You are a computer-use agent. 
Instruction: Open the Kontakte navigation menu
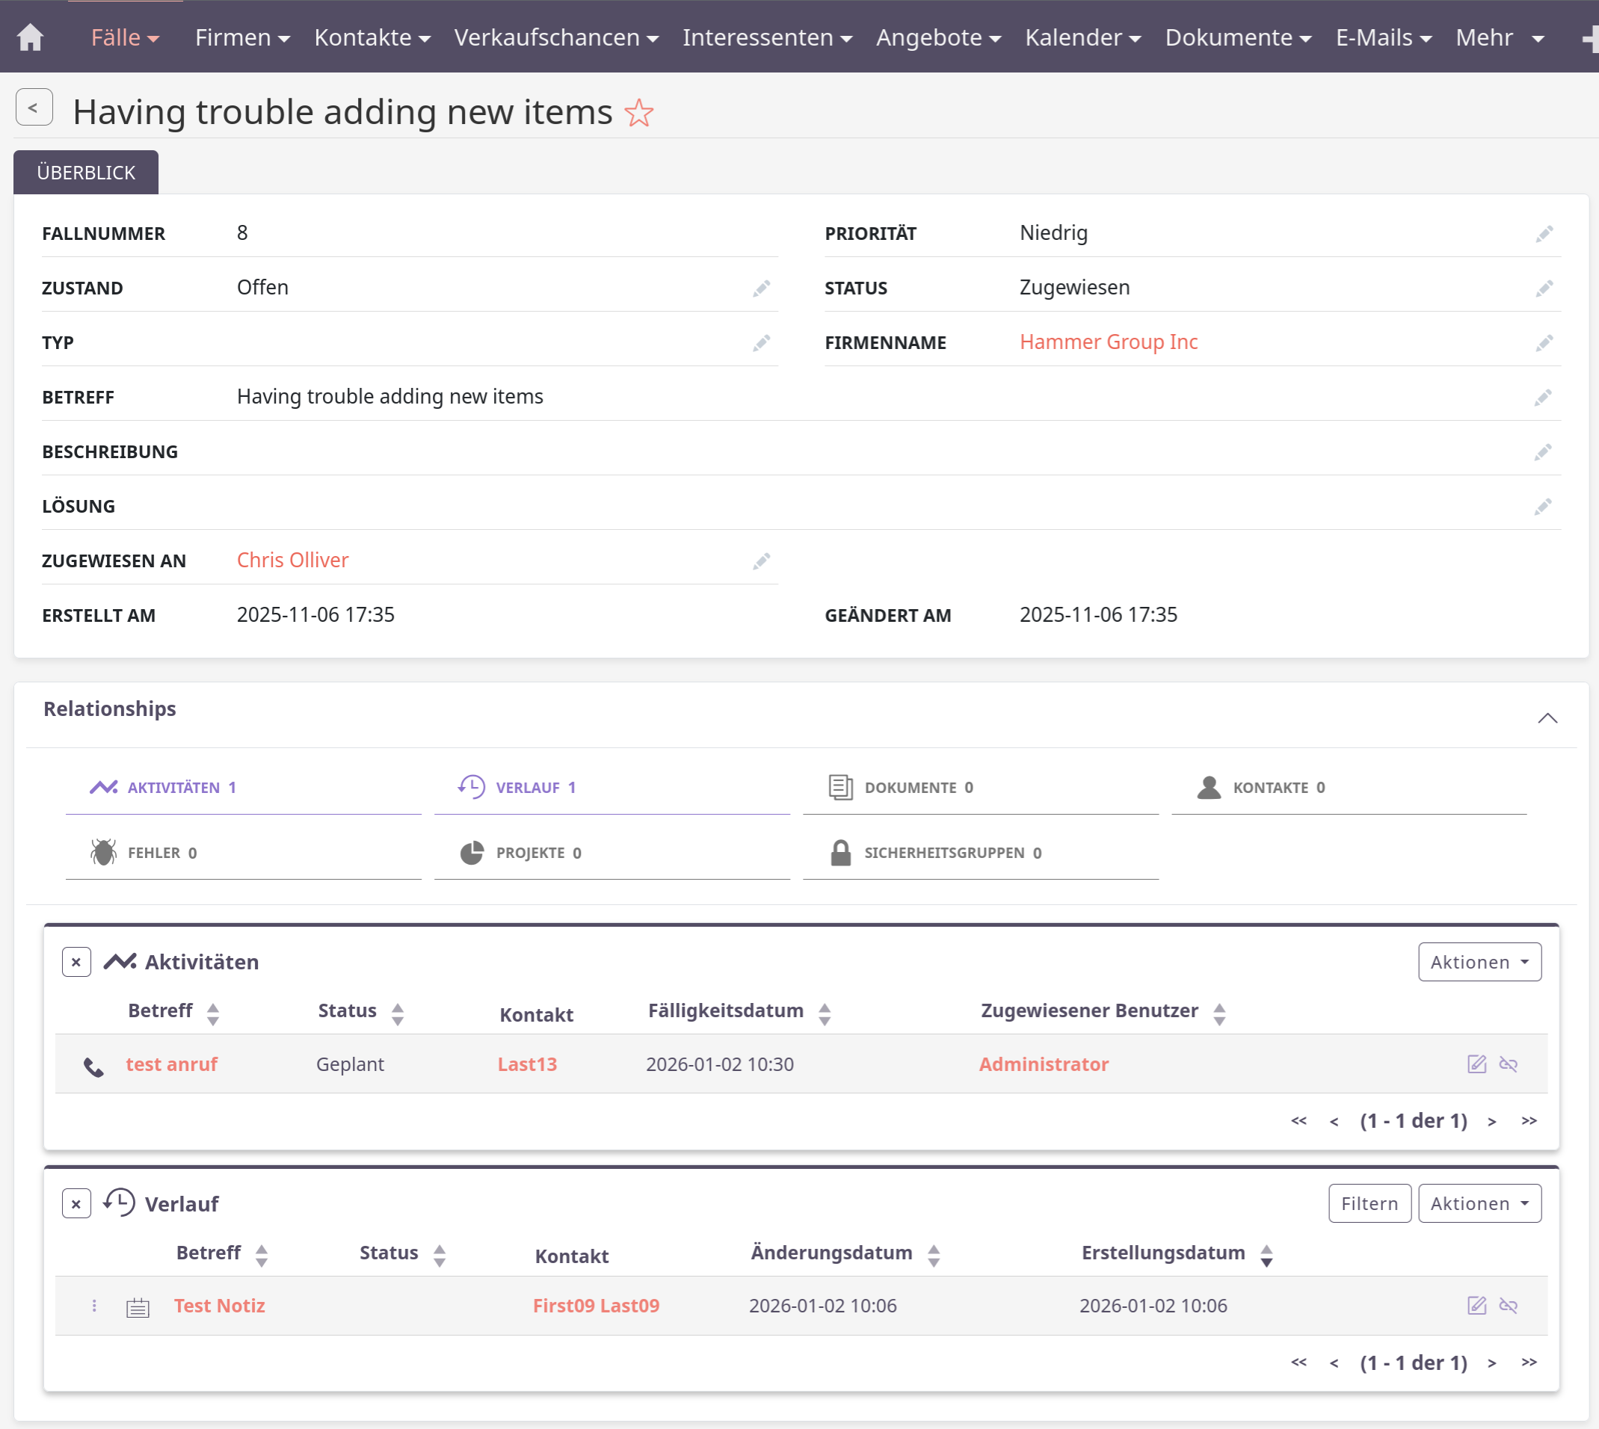pyautogui.click(x=372, y=37)
